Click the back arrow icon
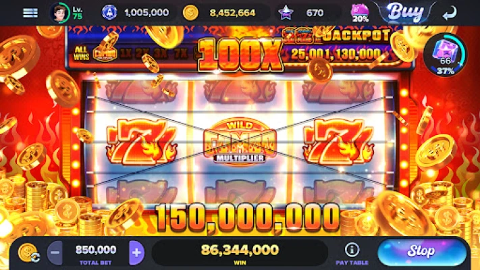 pyautogui.click(x=450, y=13)
